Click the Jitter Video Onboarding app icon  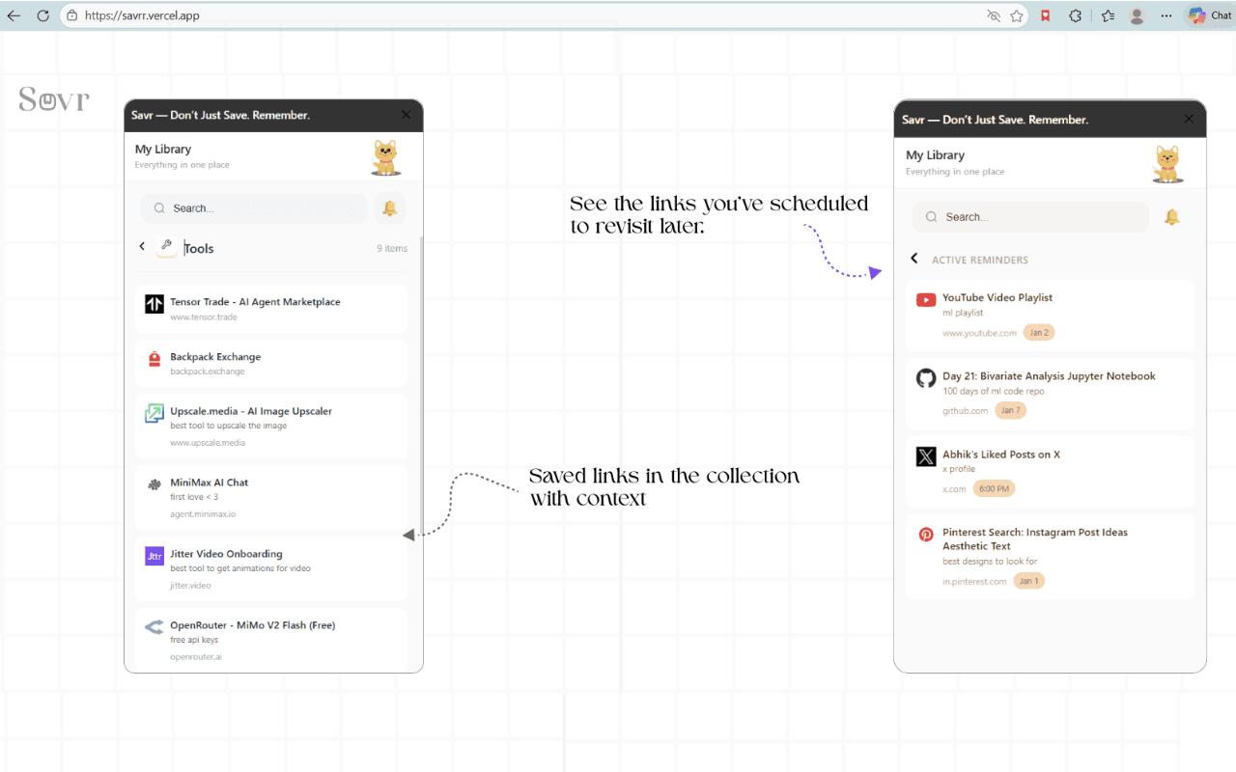coord(154,556)
